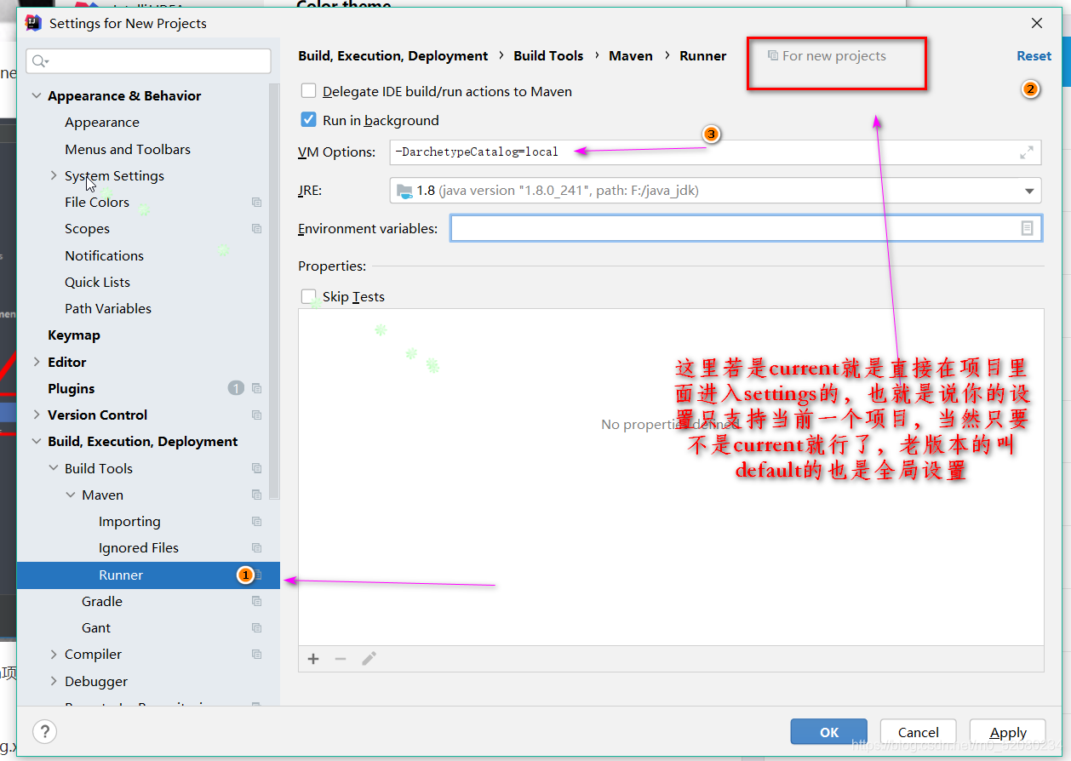The height and width of the screenshot is (761, 1071).
Task: Click the VM Options text field
Action: [x=715, y=152]
